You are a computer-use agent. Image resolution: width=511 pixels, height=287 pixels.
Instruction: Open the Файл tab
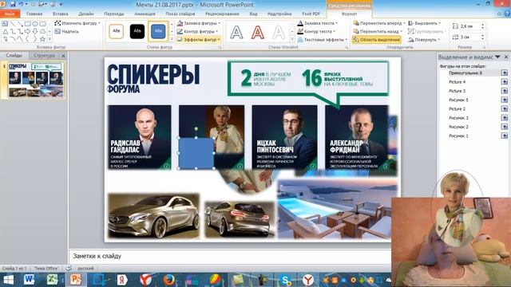coord(10,14)
